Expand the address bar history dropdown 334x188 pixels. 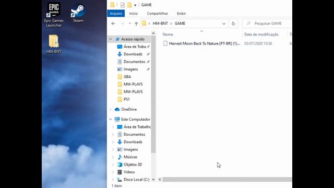coord(224,23)
